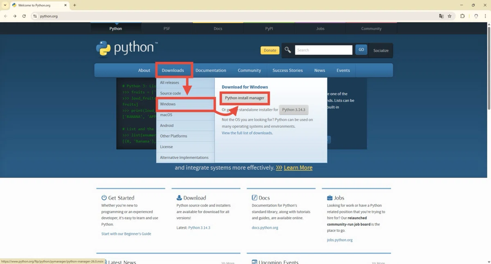
Task: Choose macOS in Downloads submenu
Action: [185, 115]
